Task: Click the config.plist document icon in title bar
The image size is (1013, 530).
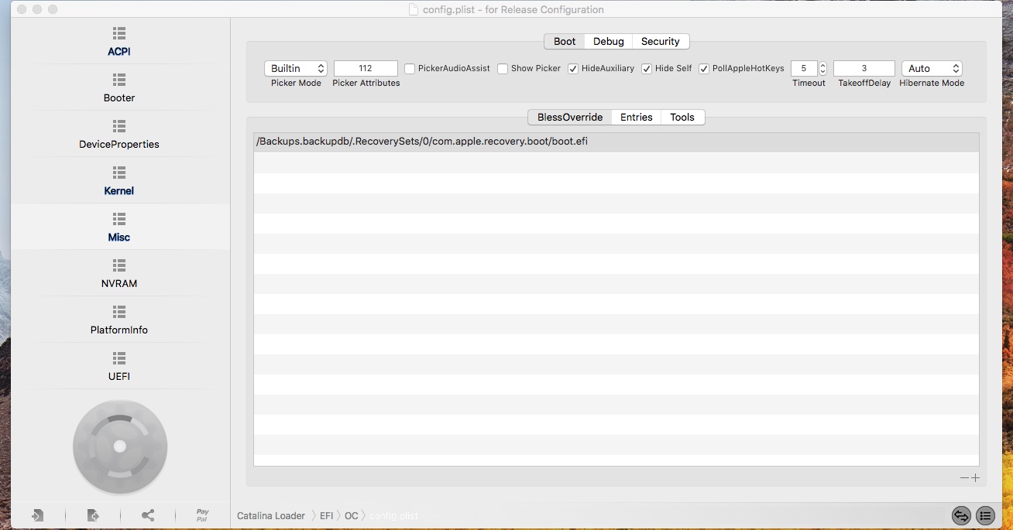Action: click(x=414, y=10)
